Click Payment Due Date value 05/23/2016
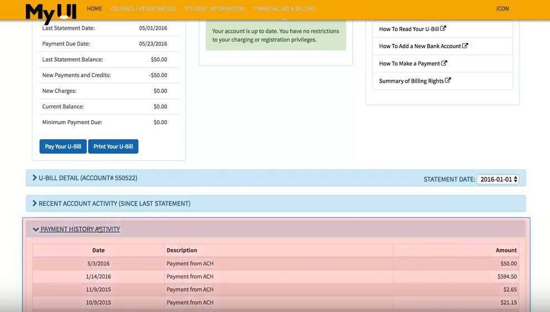This screenshot has height=312, width=550. [153, 44]
